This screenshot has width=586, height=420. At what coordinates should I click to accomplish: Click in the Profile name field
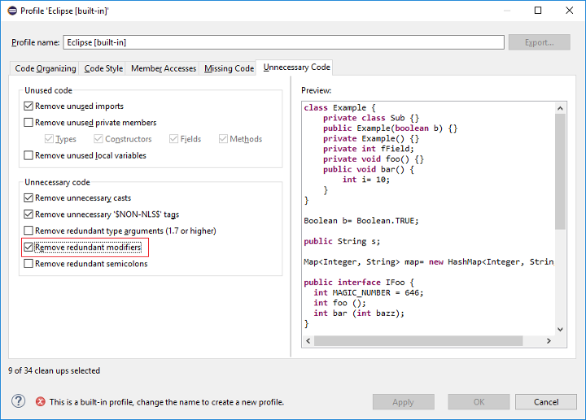point(283,42)
